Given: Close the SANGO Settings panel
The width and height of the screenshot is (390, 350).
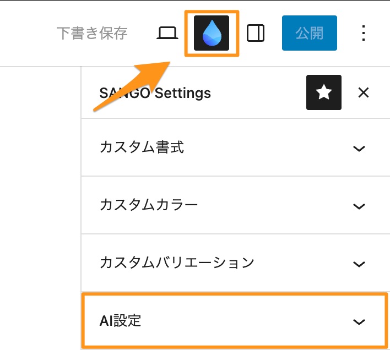Looking at the screenshot, I should (363, 92).
